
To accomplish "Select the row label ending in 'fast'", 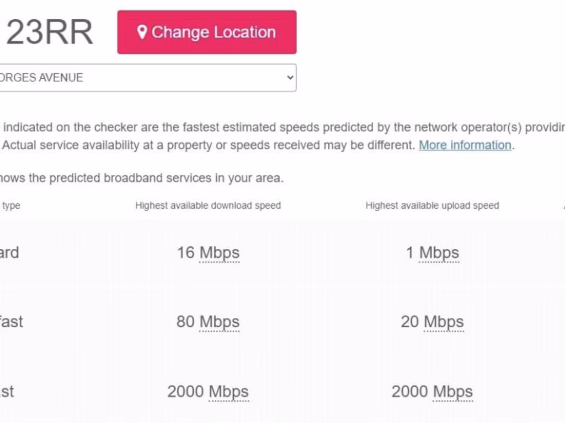I will (11, 322).
